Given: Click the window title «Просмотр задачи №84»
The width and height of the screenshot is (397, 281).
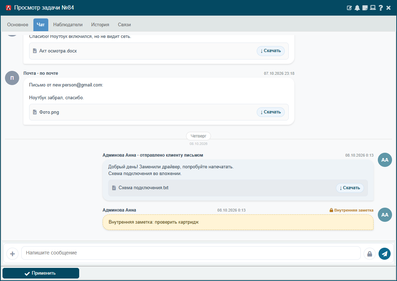Looking at the screenshot, I should (x=44, y=7).
